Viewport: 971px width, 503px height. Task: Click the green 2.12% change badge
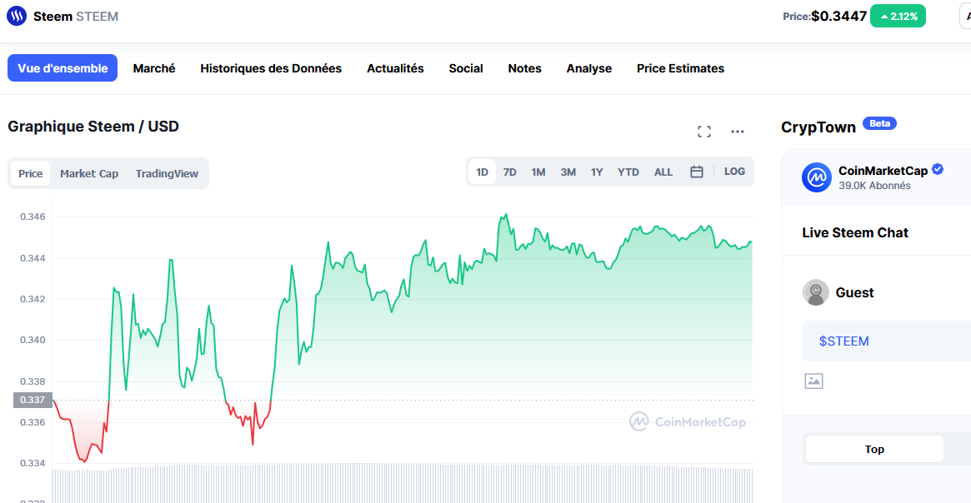(898, 16)
